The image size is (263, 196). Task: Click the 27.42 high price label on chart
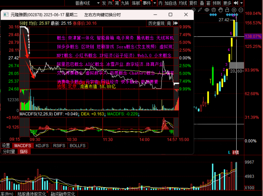(x=224, y=20)
